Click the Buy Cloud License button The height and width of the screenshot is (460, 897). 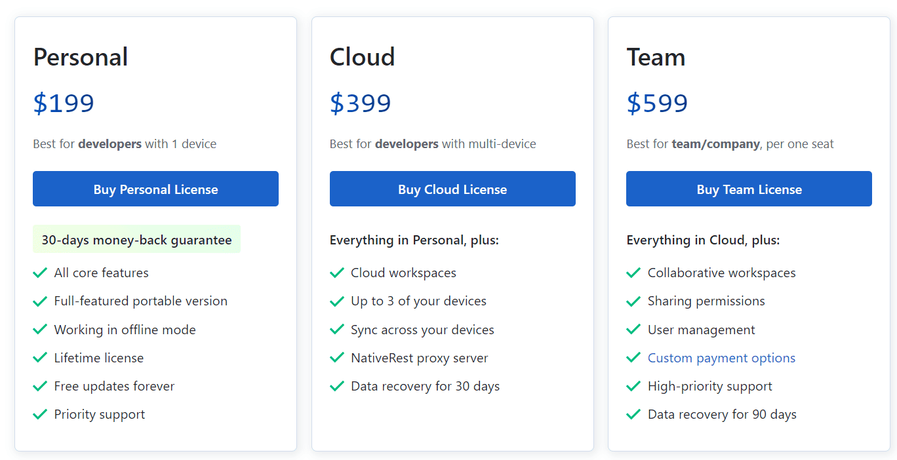[x=452, y=189]
